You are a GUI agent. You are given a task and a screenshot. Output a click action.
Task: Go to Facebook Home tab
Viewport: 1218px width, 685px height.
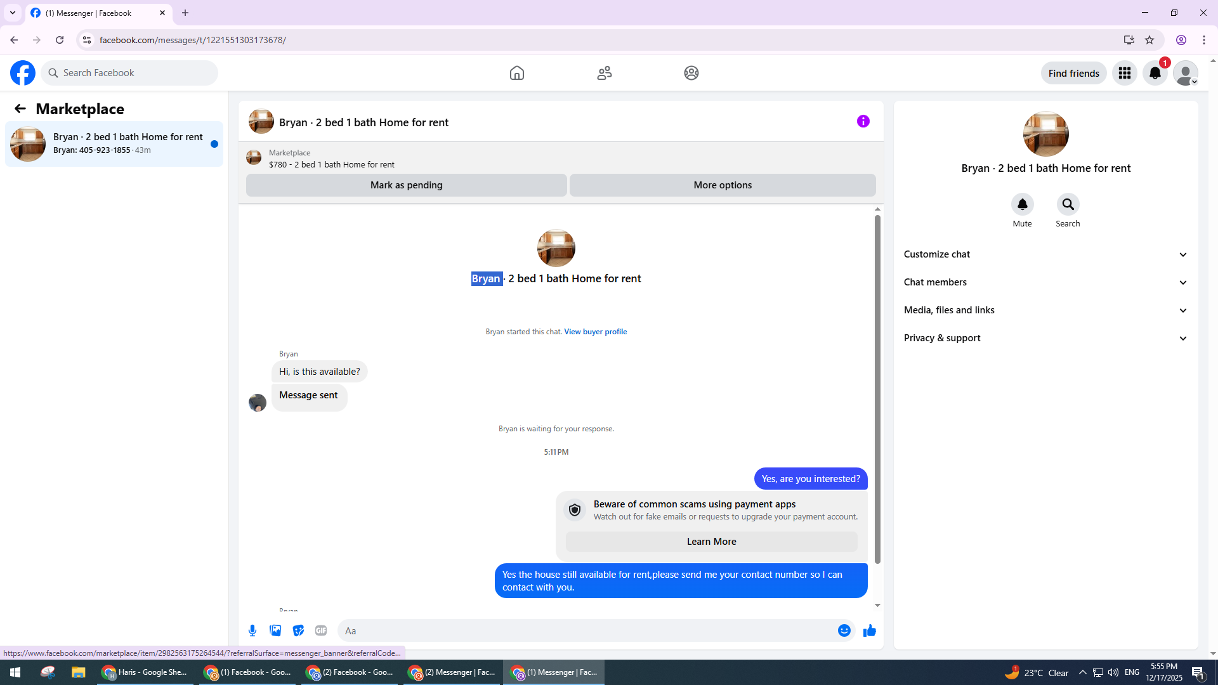pos(516,73)
